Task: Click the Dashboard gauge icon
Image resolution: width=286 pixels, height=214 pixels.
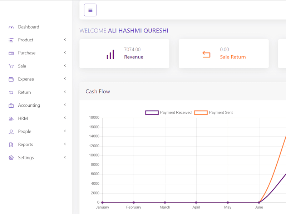Action: pos(11,27)
